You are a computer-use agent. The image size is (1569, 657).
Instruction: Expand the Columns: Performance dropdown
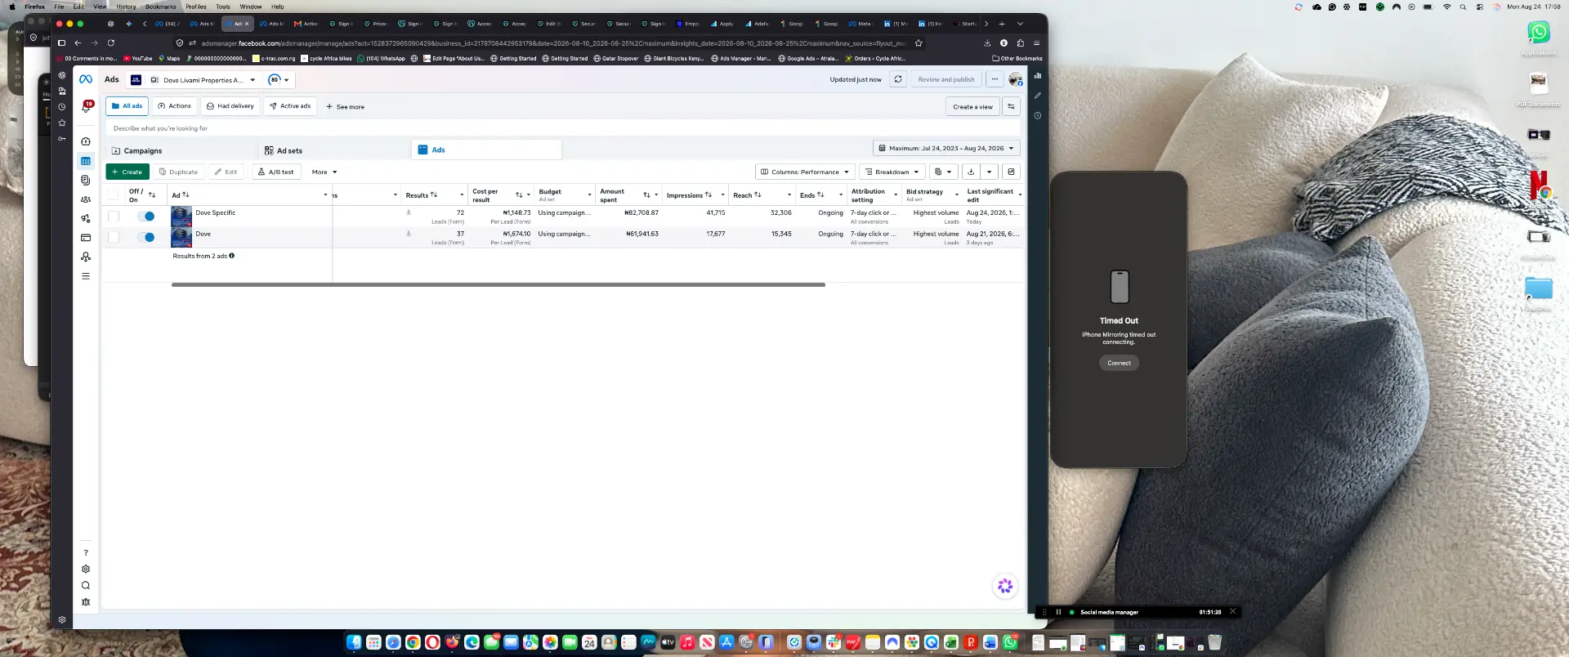click(x=805, y=172)
